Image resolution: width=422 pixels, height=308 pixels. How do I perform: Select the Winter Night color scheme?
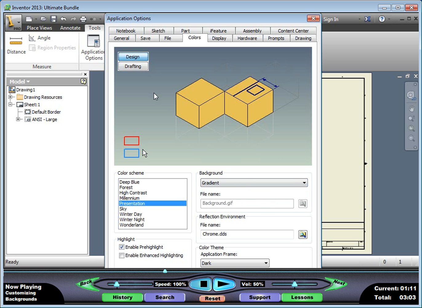pyautogui.click(x=132, y=220)
